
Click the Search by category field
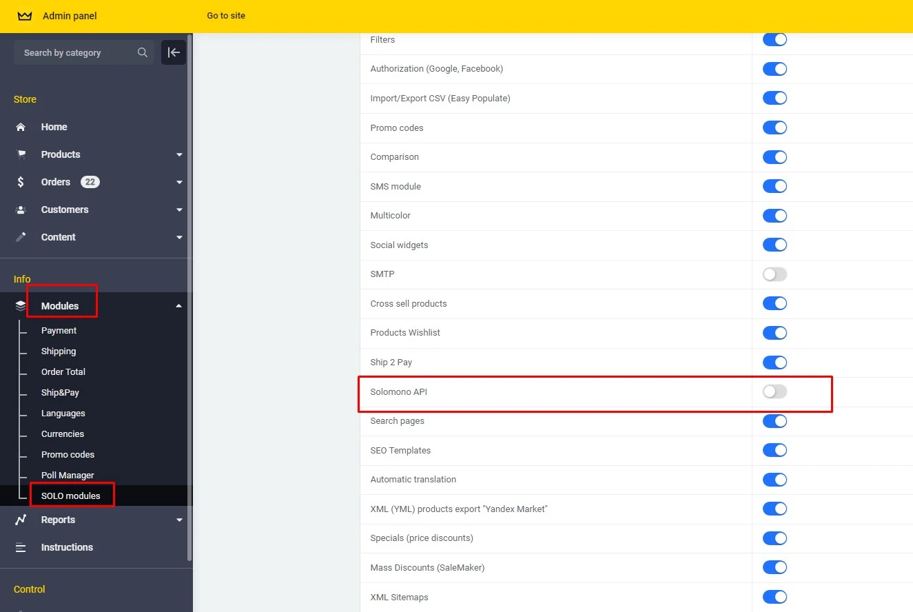click(x=76, y=52)
